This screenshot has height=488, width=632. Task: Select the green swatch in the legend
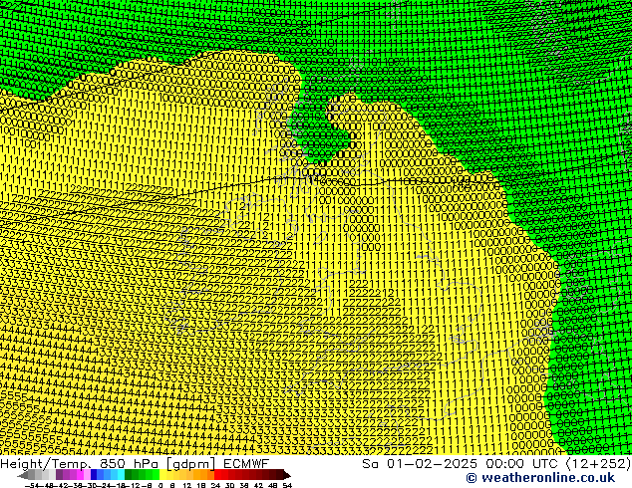click(136, 475)
